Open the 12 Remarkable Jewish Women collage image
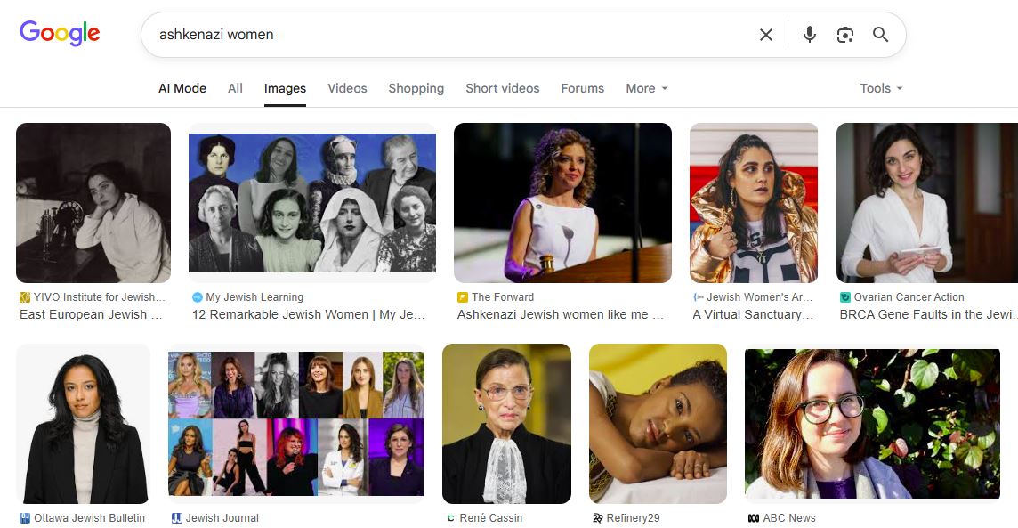Viewport: 1018px width, 528px height. tap(312, 203)
